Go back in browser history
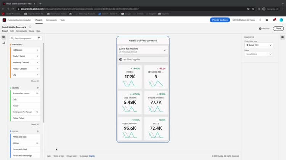This screenshot has height=160, width=286. click(3, 9)
